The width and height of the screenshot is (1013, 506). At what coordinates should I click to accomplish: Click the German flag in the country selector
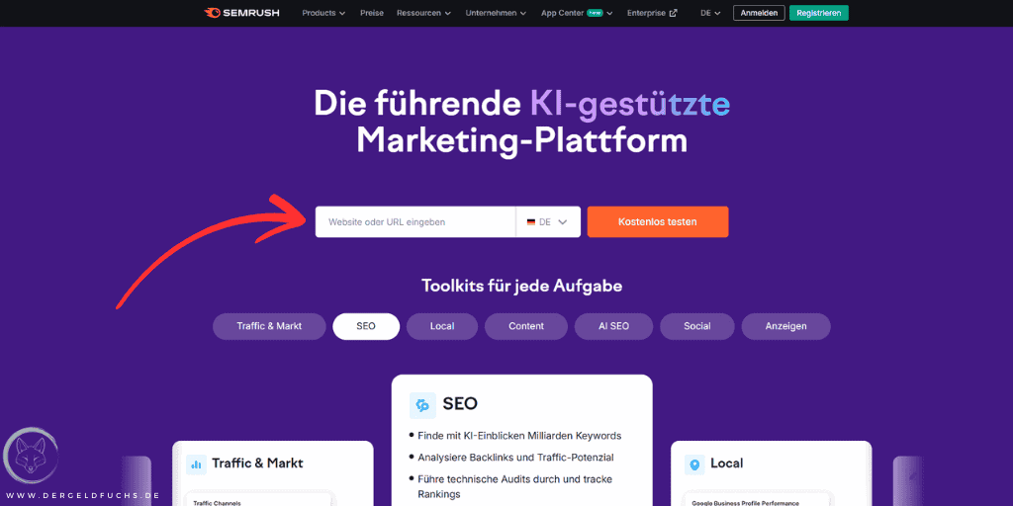tap(531, 222)
